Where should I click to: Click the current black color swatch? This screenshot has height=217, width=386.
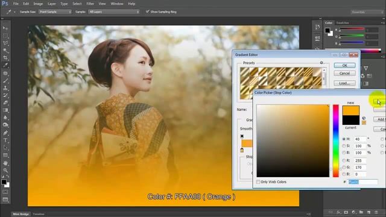(351, 120)
